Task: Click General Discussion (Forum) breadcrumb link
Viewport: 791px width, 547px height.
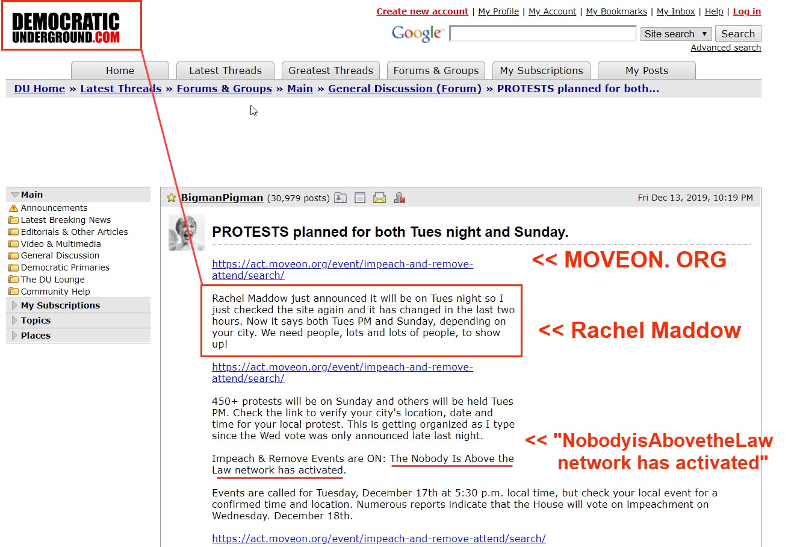Action: 405,89
